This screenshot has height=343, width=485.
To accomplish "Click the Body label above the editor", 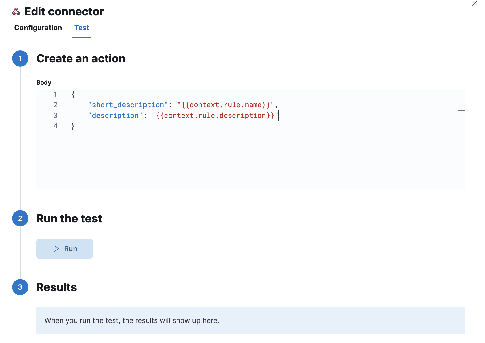I will (x=44, y=82).
